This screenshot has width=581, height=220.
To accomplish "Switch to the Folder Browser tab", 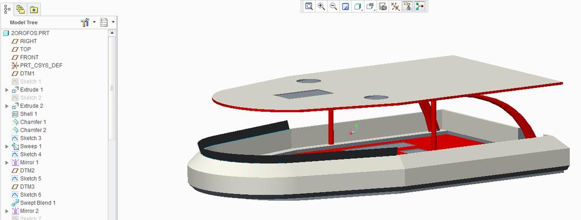I will [x=20, y=9].
